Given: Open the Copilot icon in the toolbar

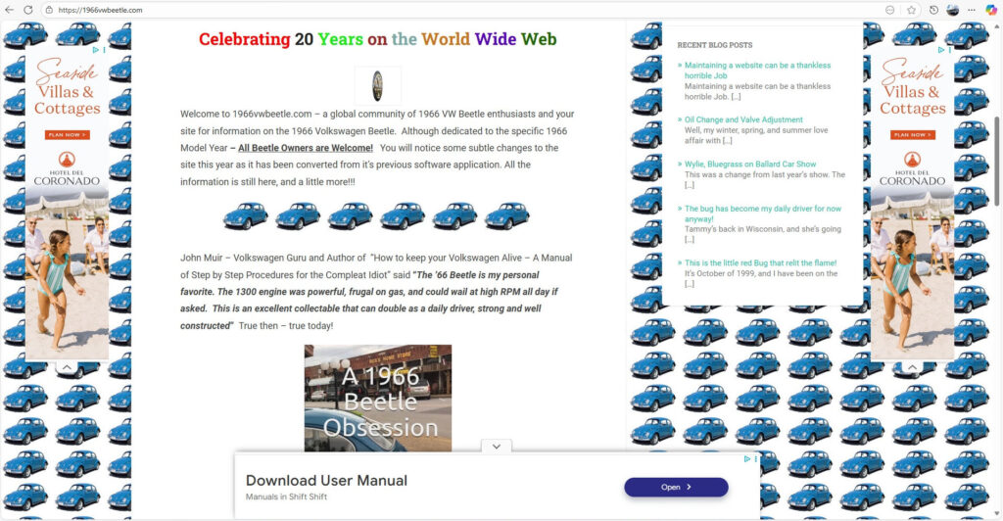Looking at the screenshot, I should point(990,10).
